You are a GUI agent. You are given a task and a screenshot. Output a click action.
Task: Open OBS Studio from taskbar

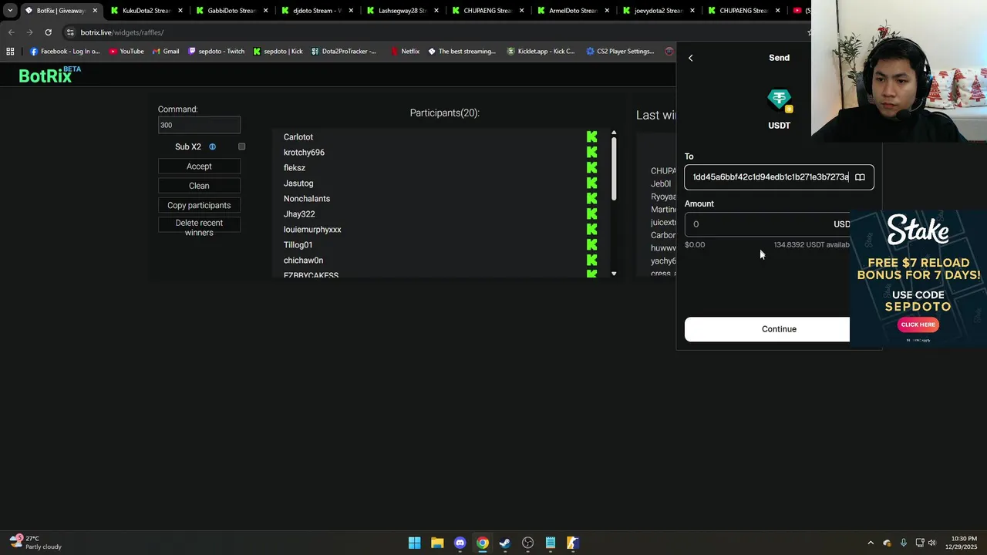click(527, 543)
